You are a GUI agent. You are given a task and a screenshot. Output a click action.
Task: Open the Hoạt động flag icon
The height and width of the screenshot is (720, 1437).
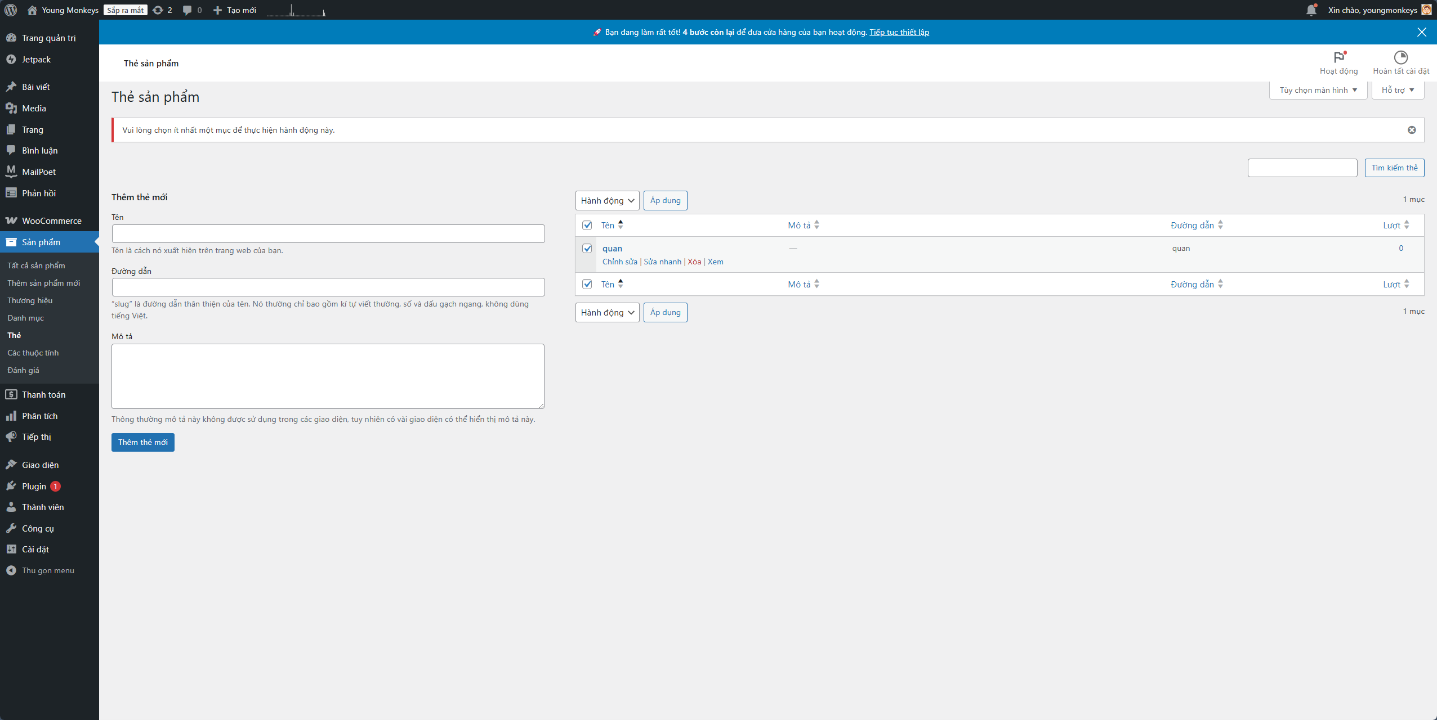coord(1338,57)
